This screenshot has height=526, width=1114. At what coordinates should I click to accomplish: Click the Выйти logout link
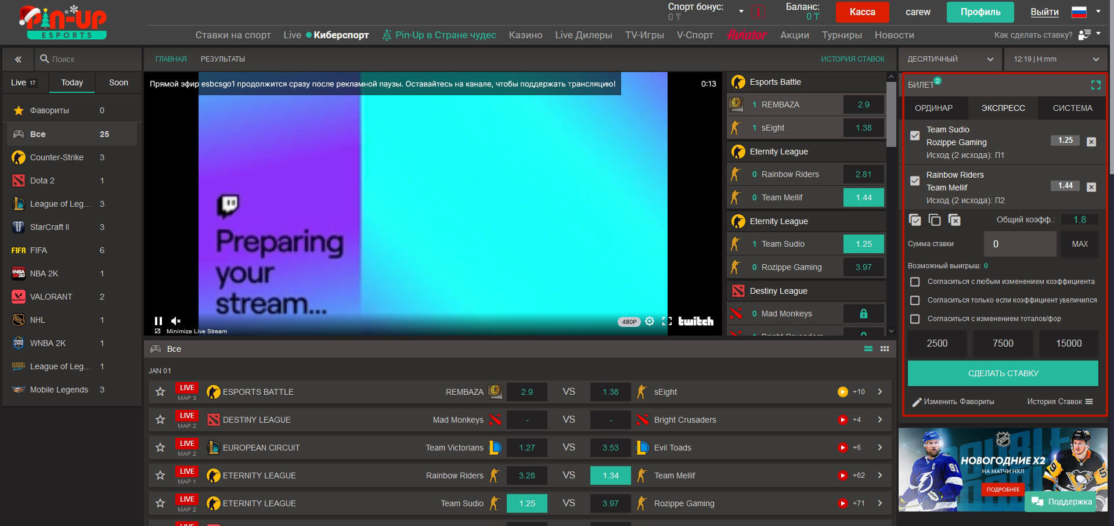point(1044,12)
